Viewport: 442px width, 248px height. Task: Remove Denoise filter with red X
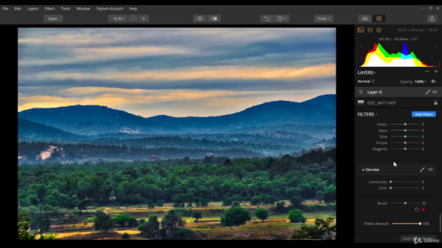click(423, 209)
